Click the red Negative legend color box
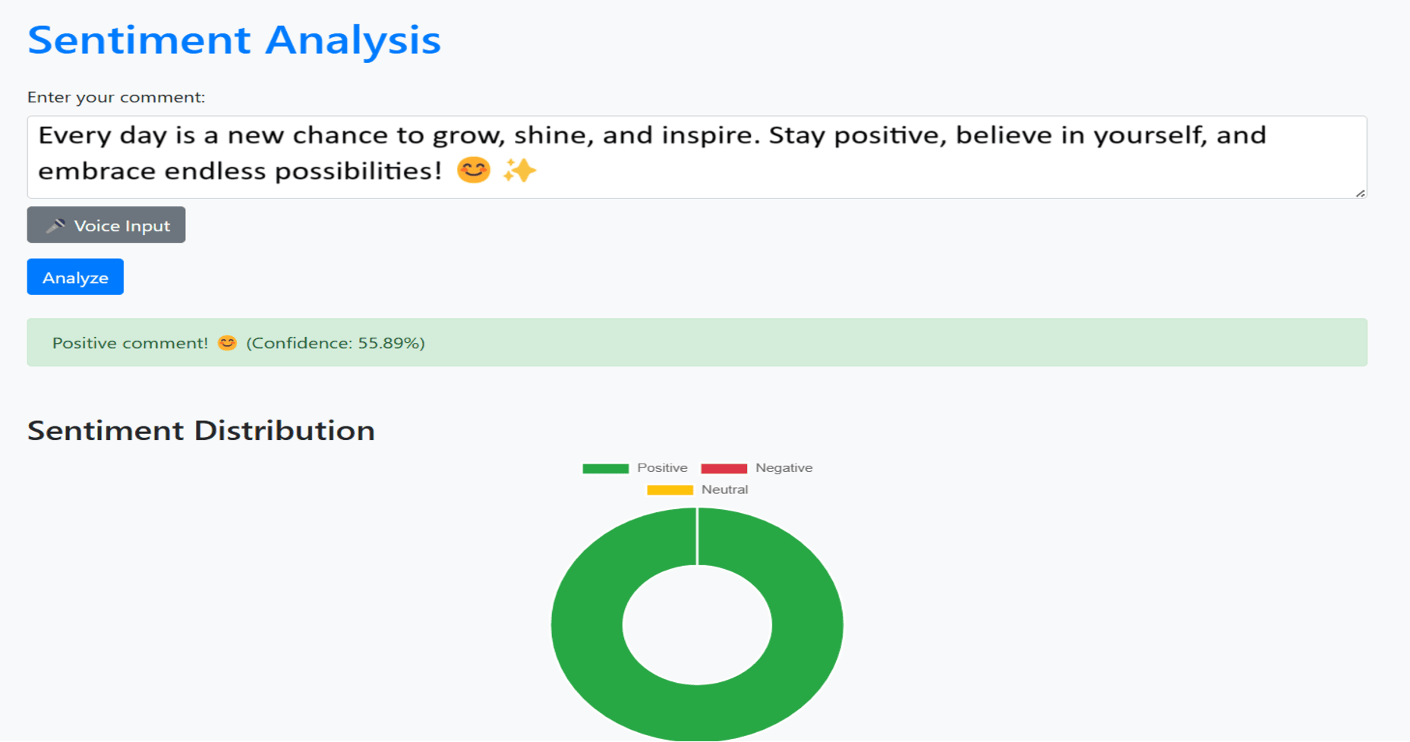 pos(723,468)
